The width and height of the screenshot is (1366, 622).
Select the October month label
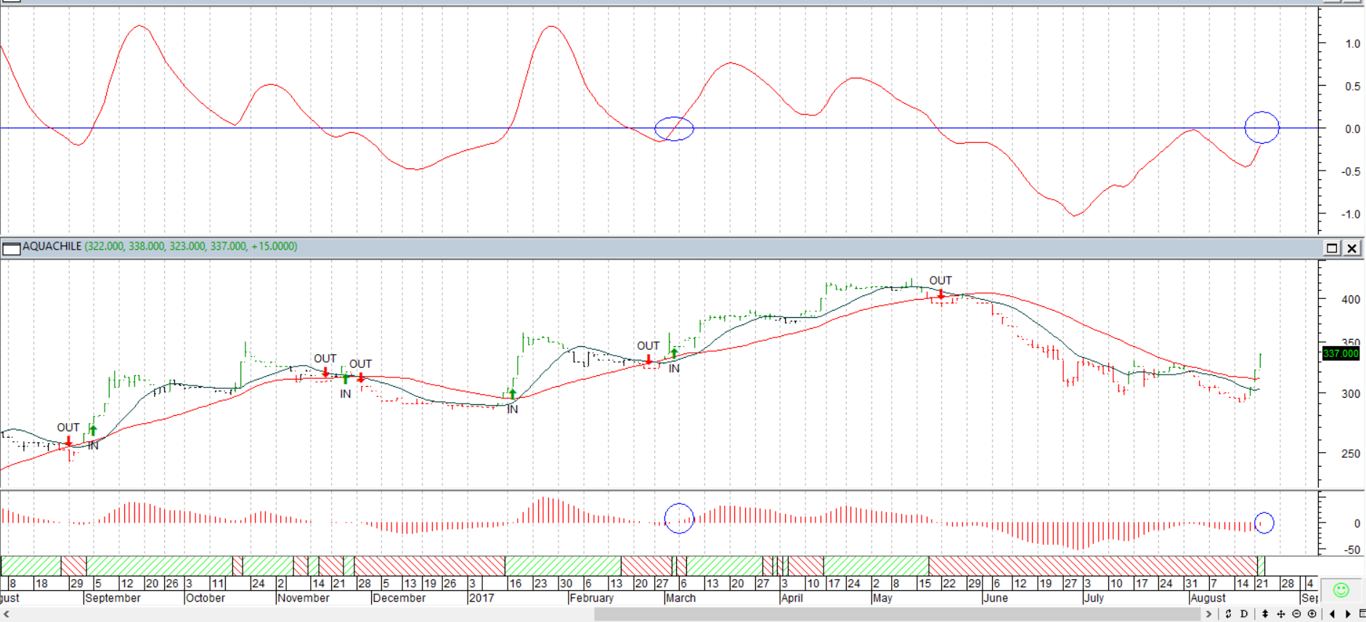[x=206, y=598]
